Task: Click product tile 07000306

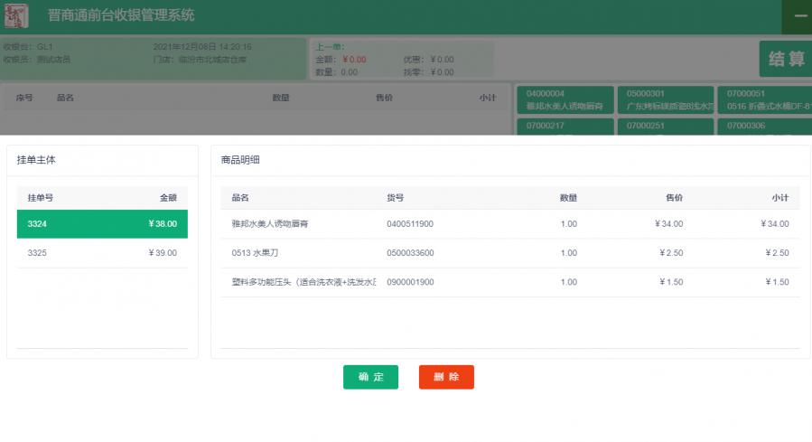Action: [x=765, y=127]
